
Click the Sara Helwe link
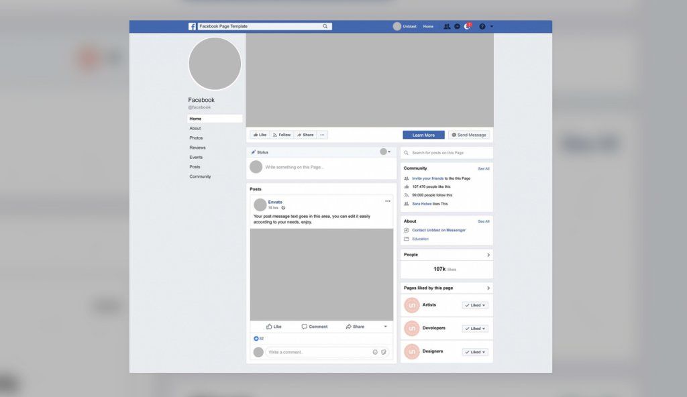[421, 204]
